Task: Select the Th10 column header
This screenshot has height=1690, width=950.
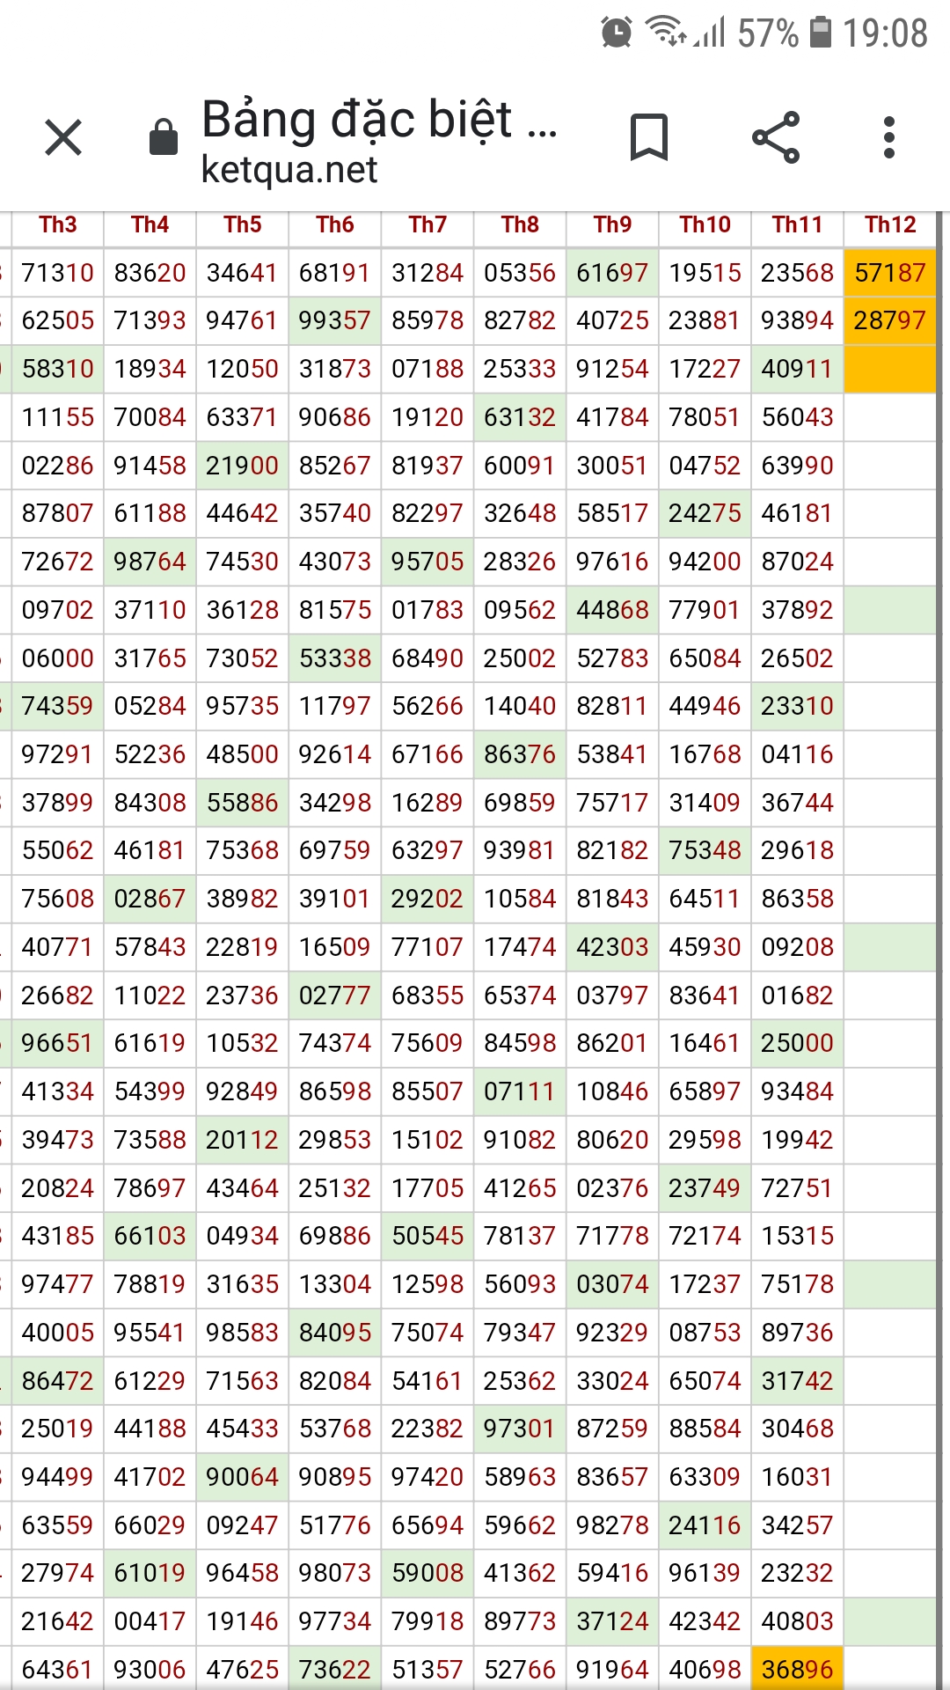Action: pos(705,224)
